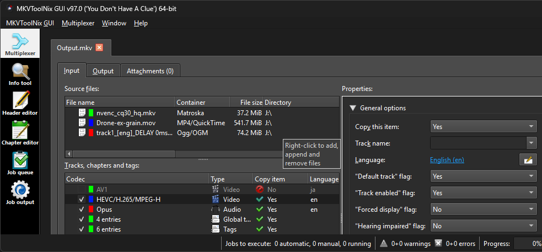The image size is (542, 252).
Task: Click the MKVToolNix app icon in title bar
Action: click(10, 9)
